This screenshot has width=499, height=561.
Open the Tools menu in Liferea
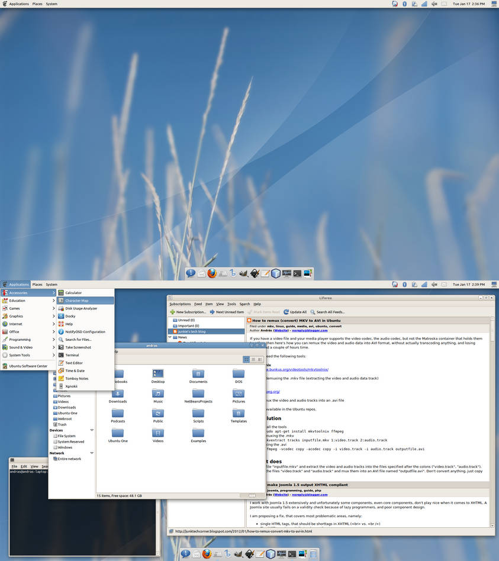231,304
